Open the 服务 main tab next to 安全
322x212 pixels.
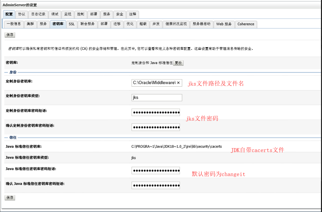coord(107,14)
